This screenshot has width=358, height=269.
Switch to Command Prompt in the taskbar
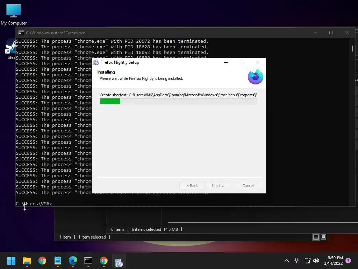(x=88, y=261)
